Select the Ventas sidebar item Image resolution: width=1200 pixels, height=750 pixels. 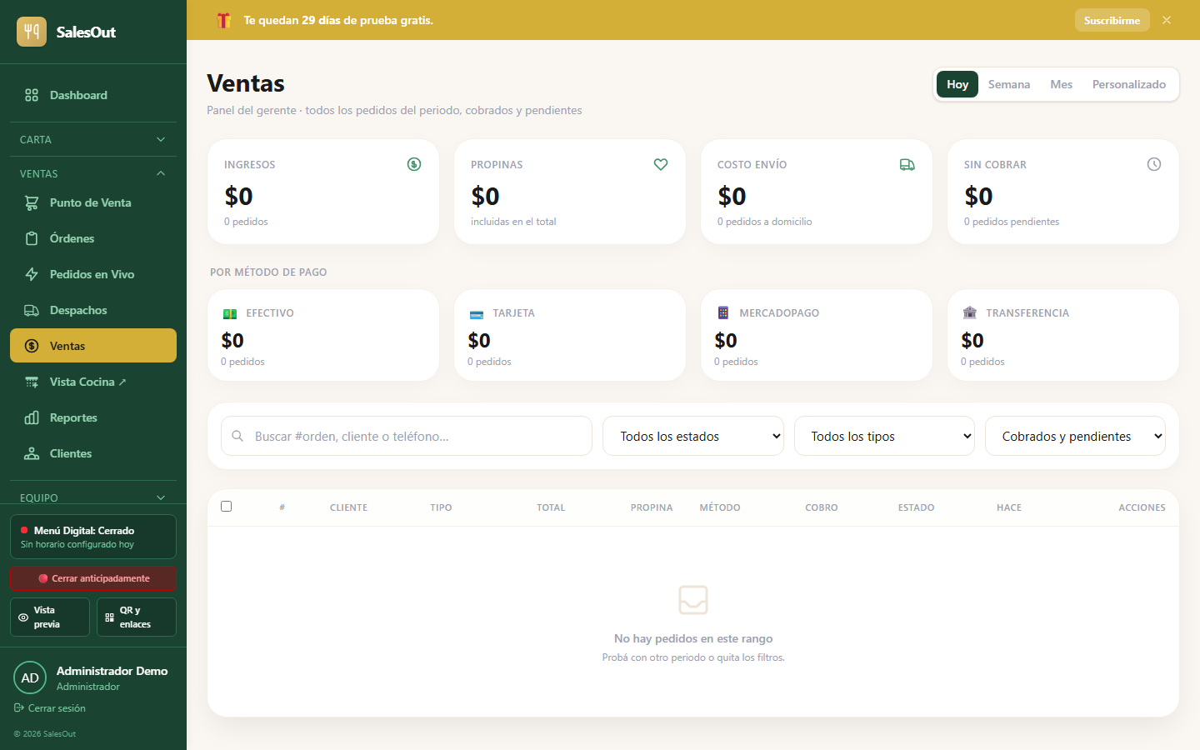[x=93, y=346]
